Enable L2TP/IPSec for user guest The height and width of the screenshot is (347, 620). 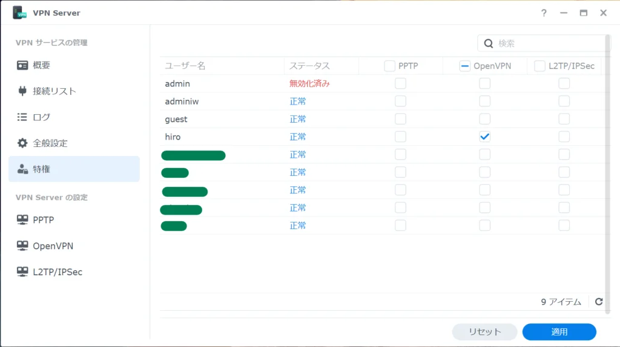564,119
